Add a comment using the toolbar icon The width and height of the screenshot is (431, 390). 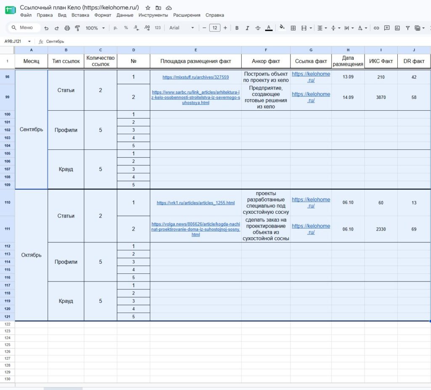(x=387, y=28)
